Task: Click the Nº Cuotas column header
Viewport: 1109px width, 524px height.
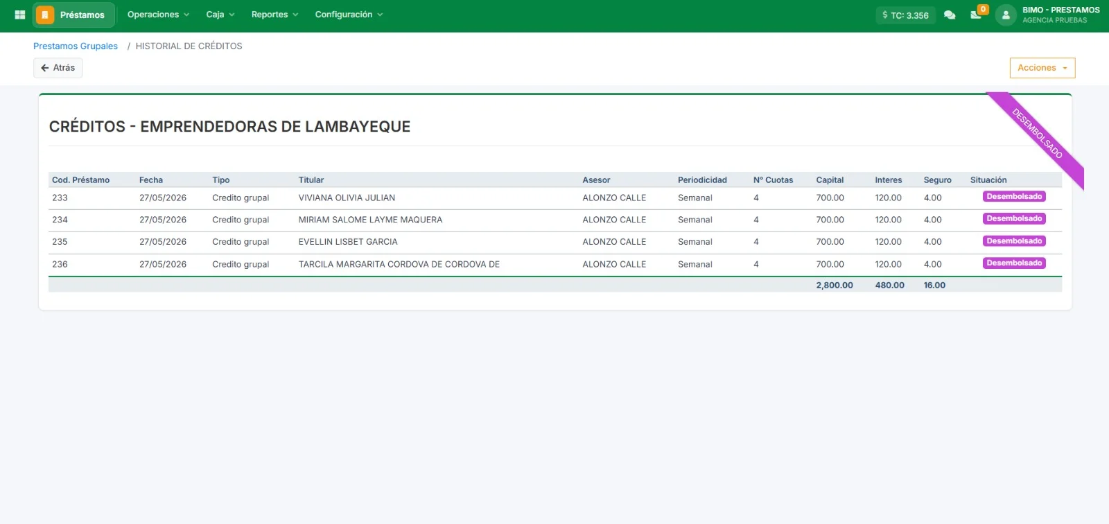Action: tap(773, 180)
